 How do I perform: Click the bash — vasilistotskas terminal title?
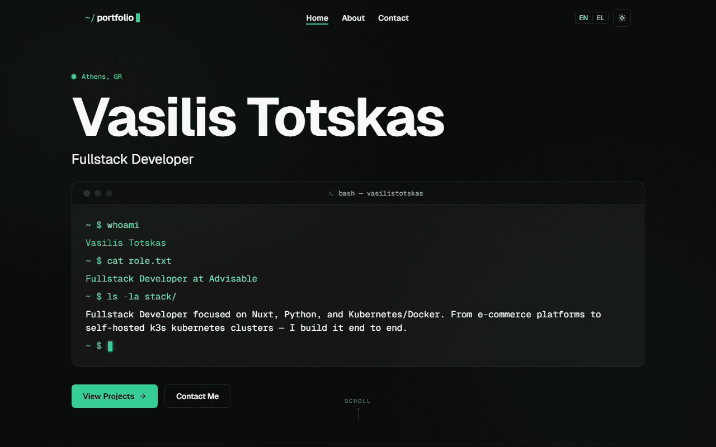click(x=380, y=193)
